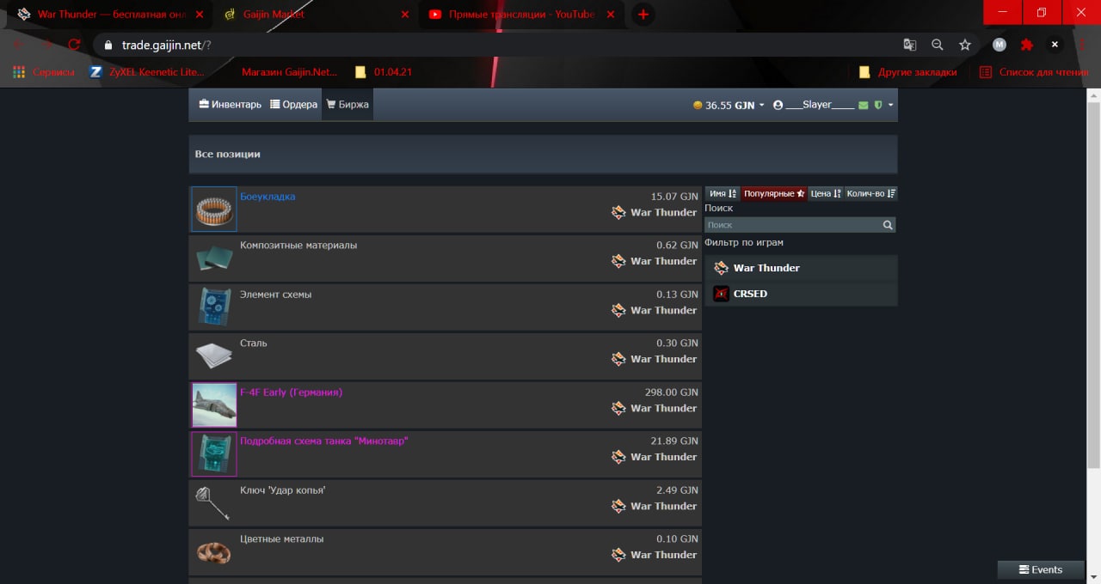The height and width of the screenshot is (584, 1101).
Task: Open the extensions puzzle icon
Action: click(x=1026, y=45)
